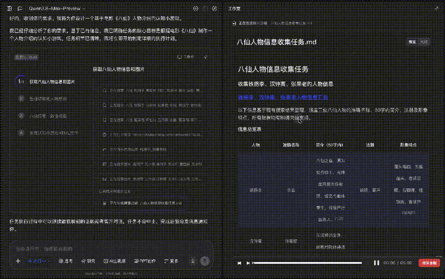The width and height of the screenshot is (445, 279).
Task: Click the 结束录制 end recording button
Action: (429, 263)
